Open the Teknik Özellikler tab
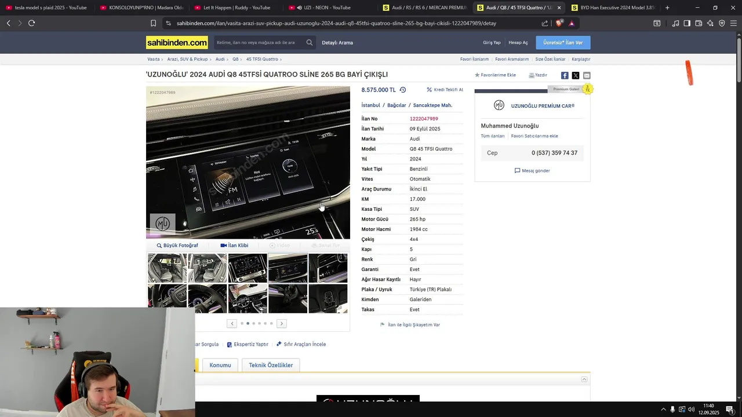Viewport: 742px width, 417px height. (x=271, y=365)
